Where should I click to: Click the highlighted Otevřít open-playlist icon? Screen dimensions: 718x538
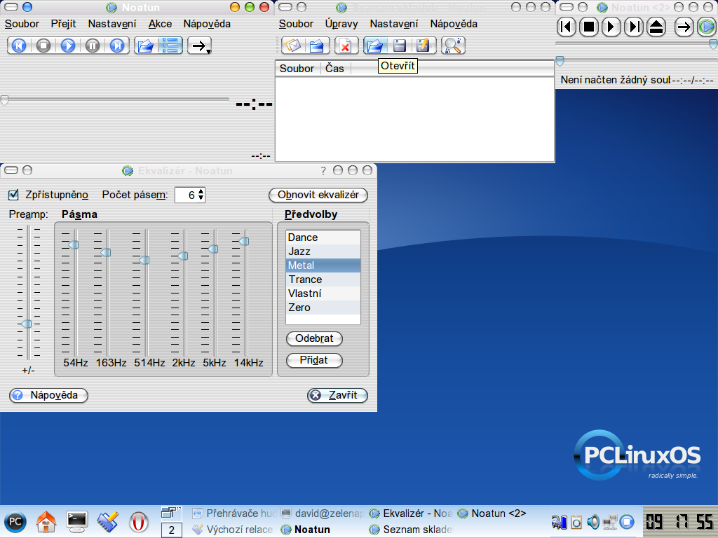(375, 46)
